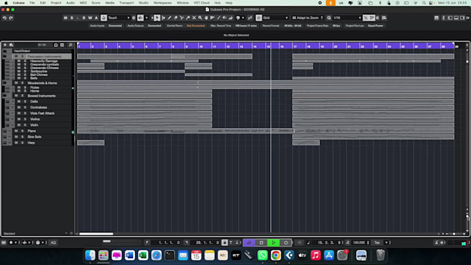Open the 1/16 quantize preset dropdown
The image size is (471, 265).
[x=347, y=18]
